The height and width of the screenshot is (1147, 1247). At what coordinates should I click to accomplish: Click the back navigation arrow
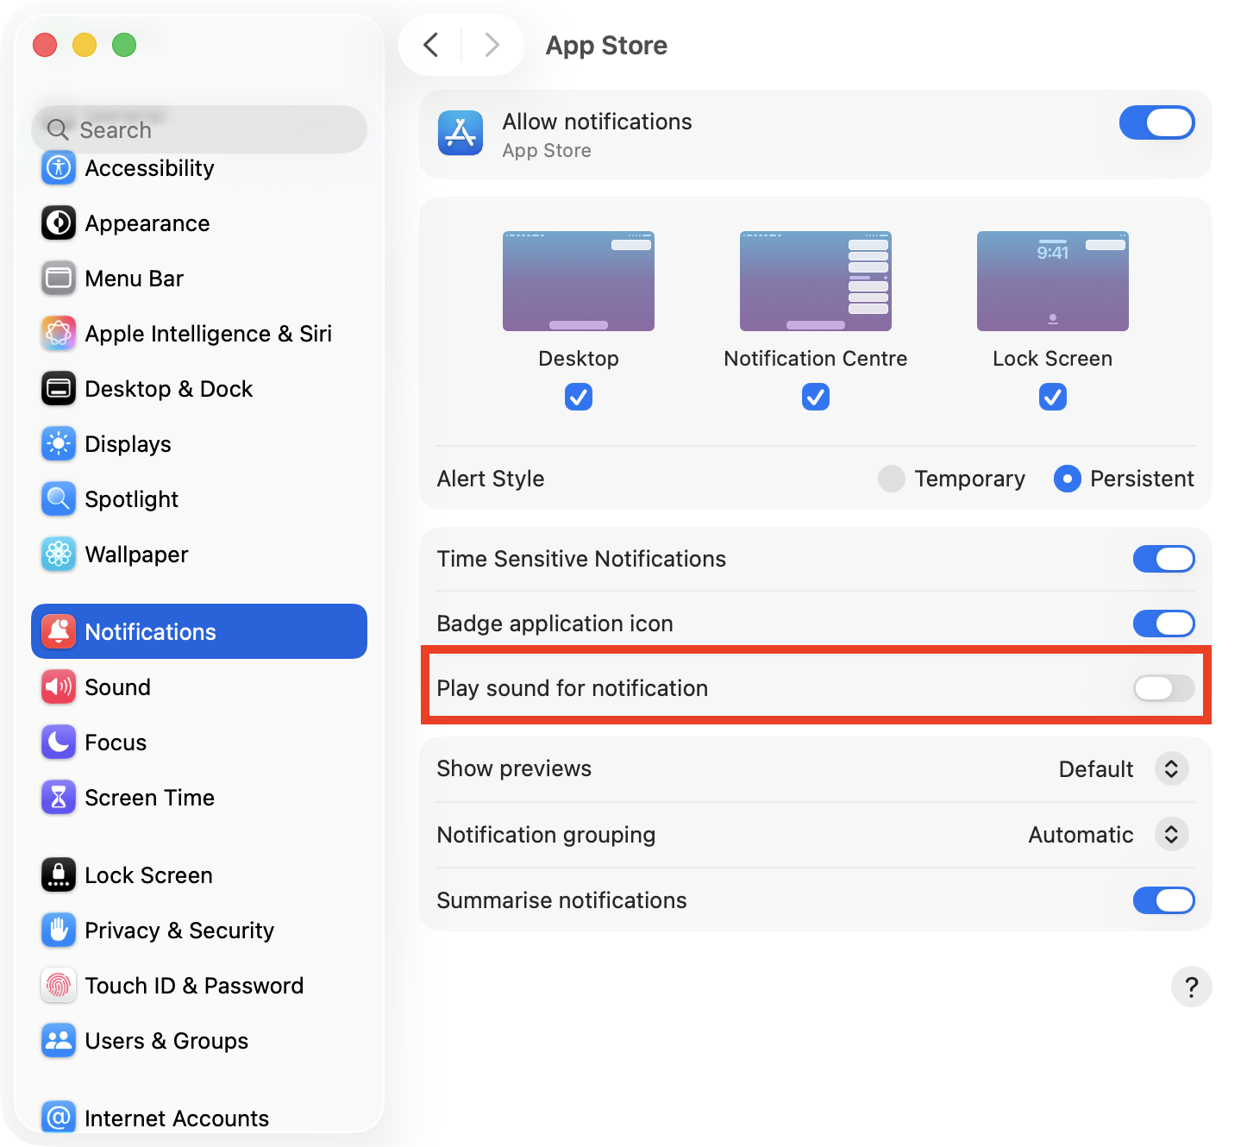coord(431,45)
